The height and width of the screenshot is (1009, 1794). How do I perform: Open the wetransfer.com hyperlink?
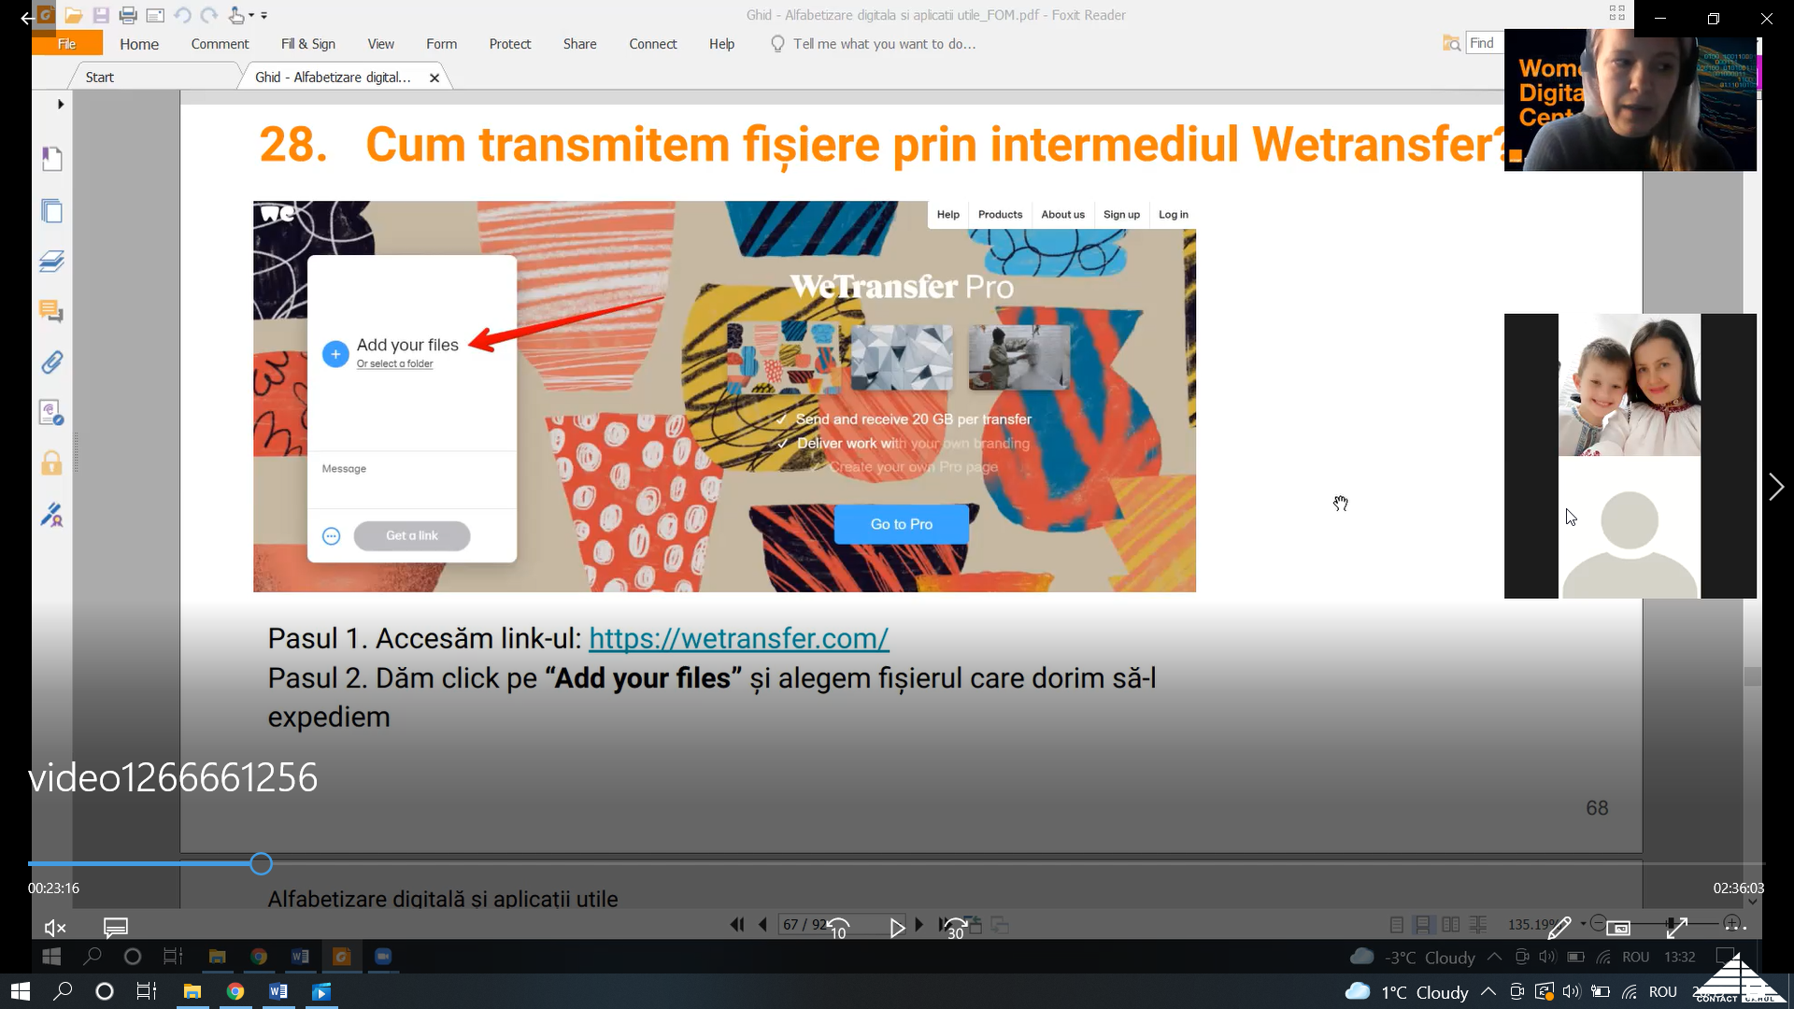[x=738, y=638]
